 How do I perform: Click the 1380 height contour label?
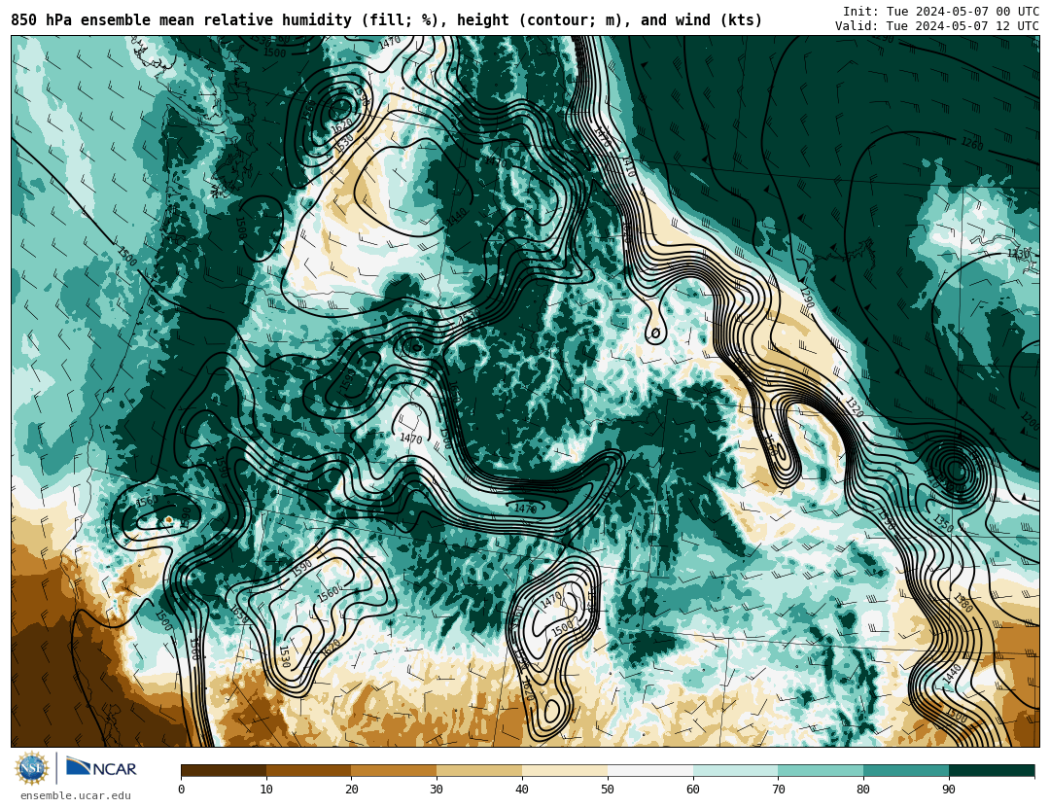[962, 603]
